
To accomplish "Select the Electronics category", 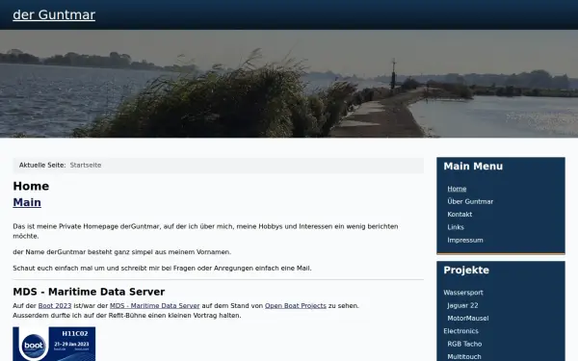I will coord(460,331).
